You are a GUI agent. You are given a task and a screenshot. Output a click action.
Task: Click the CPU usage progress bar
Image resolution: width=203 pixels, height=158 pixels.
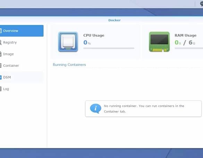click(109, 48)
